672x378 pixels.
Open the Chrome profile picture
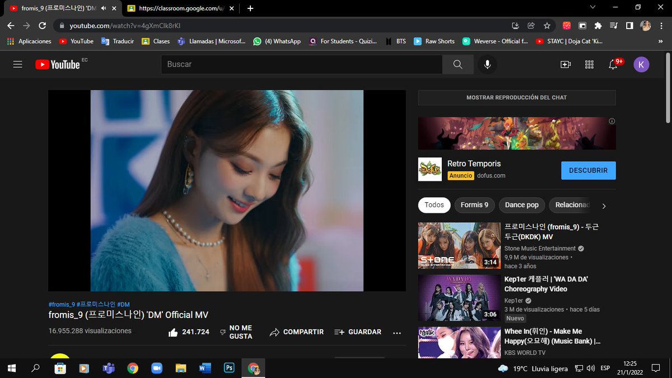tap(646, 26)
